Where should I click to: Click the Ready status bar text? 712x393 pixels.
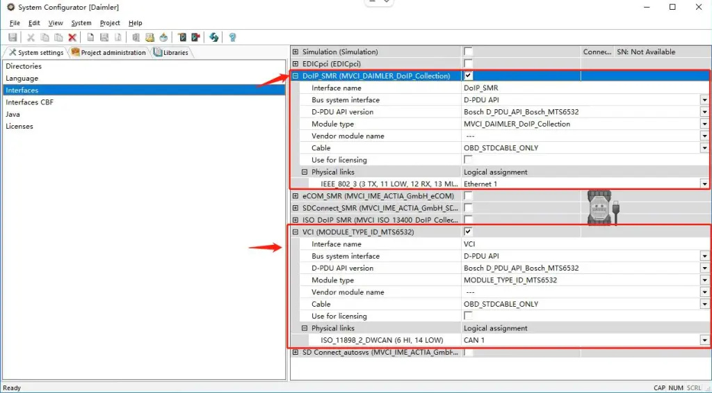pos(12,388)
